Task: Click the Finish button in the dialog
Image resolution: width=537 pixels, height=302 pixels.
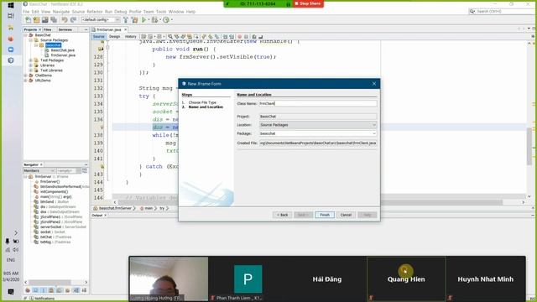Action: coord(325,215)
